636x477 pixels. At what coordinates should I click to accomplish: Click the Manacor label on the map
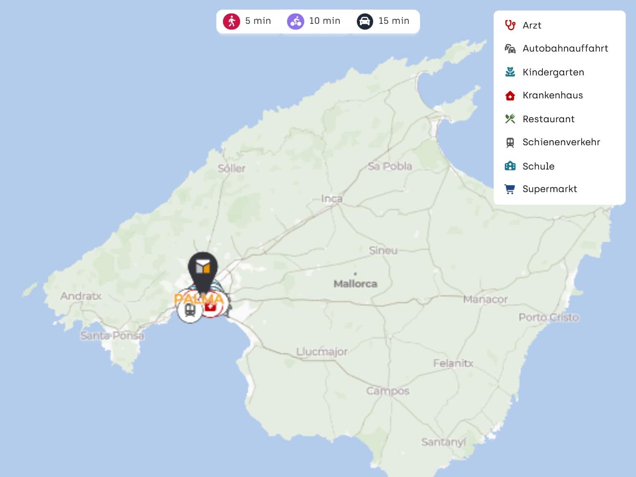click(x=485, y=299)
